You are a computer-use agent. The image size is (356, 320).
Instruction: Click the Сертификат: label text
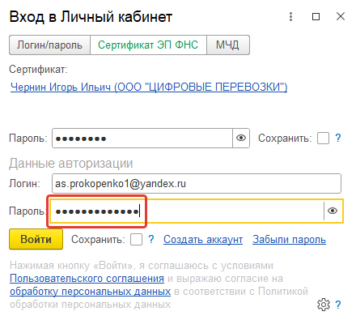pos(38,70)
